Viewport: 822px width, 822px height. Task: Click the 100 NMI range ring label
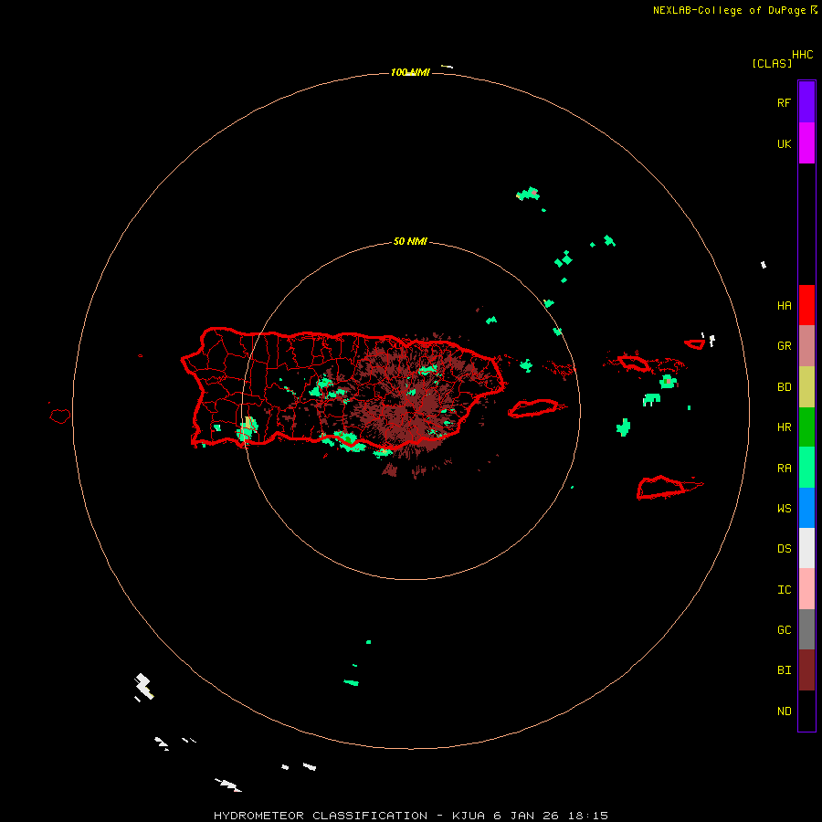pyautogui.click(x=410, y=72)
